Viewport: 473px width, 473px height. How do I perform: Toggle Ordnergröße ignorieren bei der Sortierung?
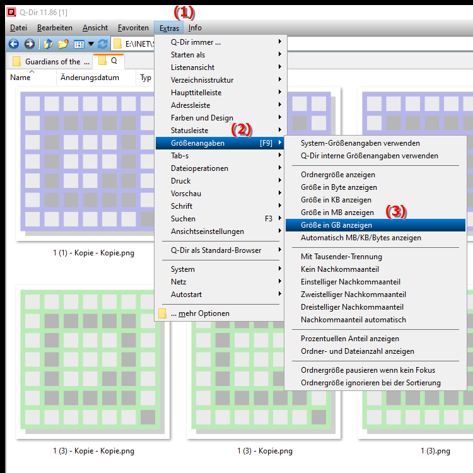point(375,383)
